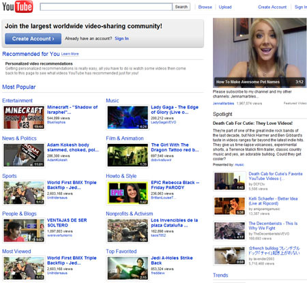Open the Most Popular heading link

point(19,87)
